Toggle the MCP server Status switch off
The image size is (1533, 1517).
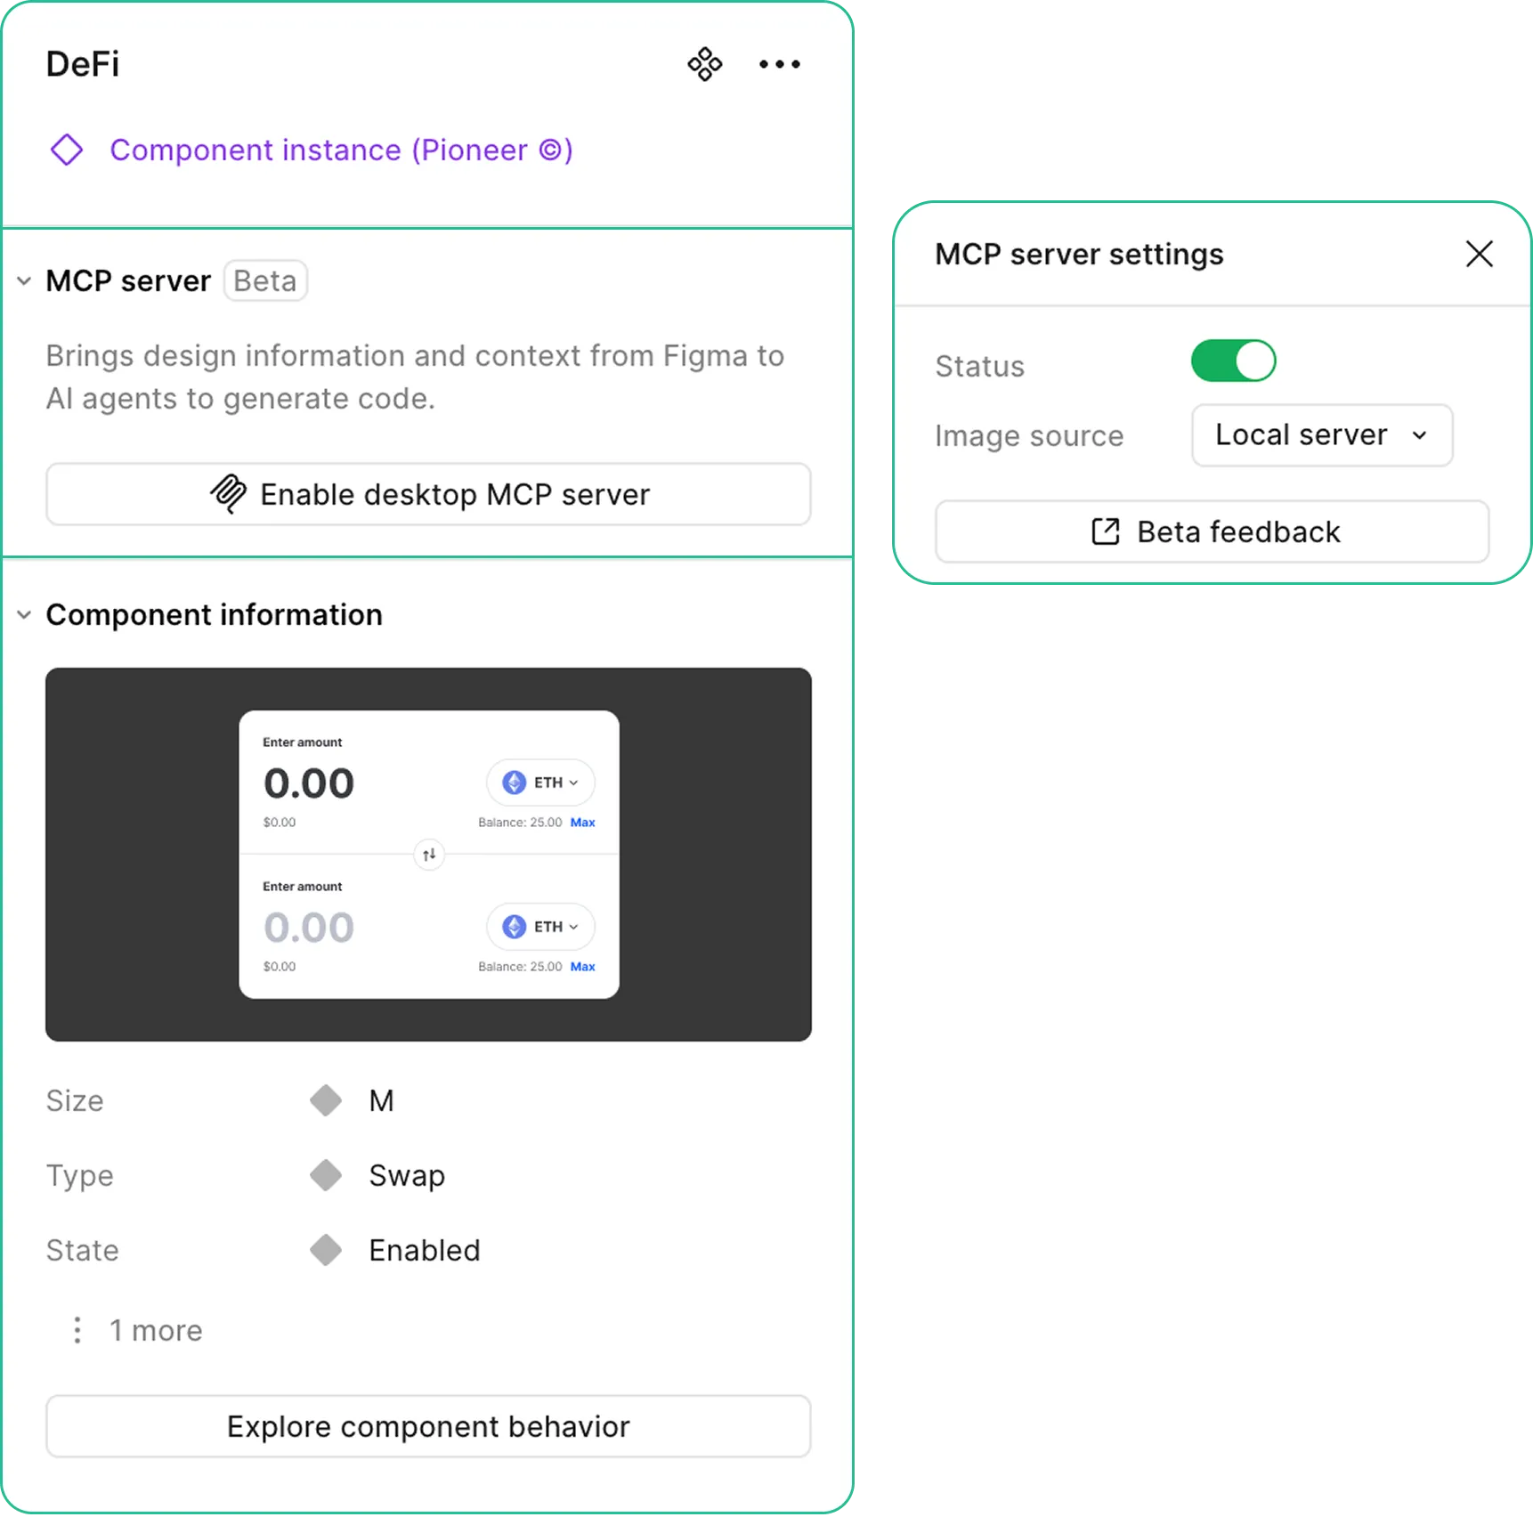pyautogui.click(x=1233, y=361)
